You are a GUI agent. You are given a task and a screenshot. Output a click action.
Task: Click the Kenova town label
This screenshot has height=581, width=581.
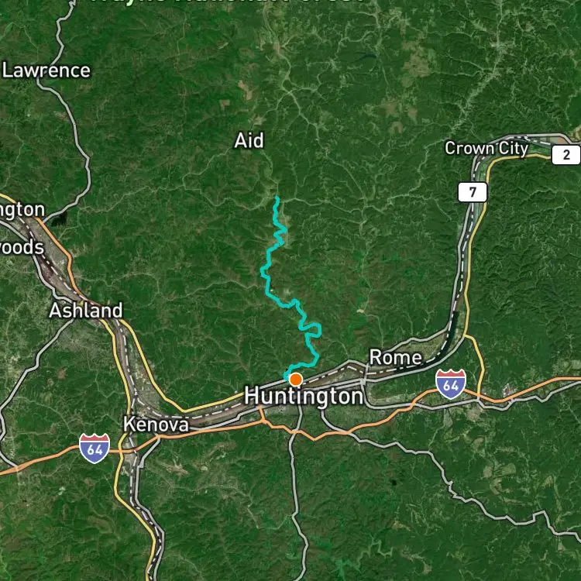[156, 425]
